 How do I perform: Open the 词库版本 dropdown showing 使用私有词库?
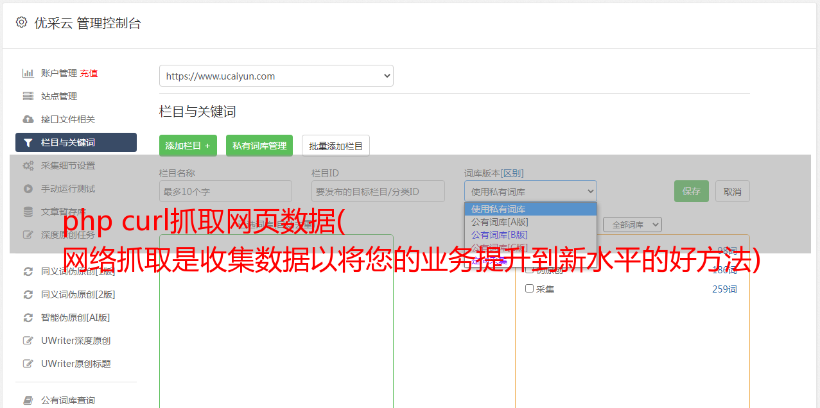pos(530,191)
